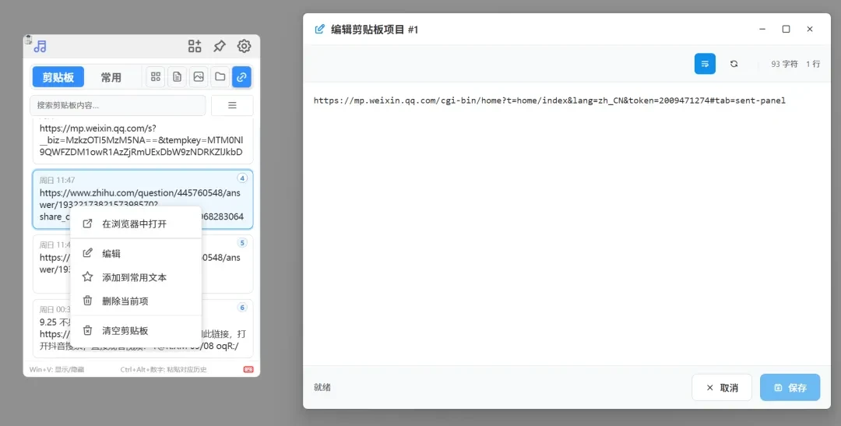Minimize the editor window

(x=762, y=29)
